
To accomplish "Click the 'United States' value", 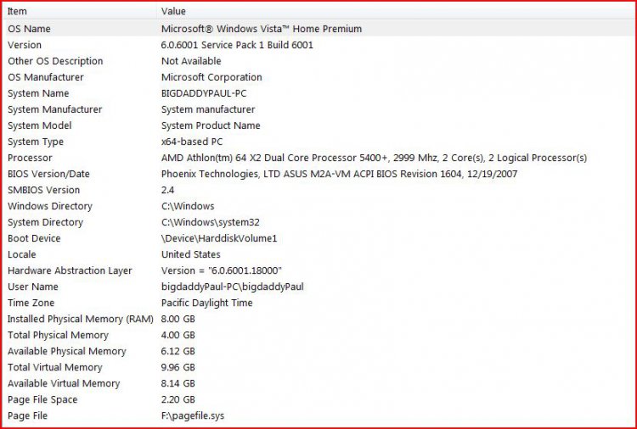I will [190, 254].
